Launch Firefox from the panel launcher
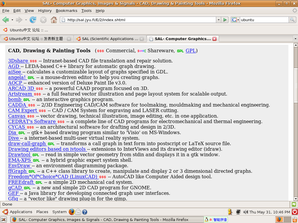Viewport: 298px width, 223px height. tap(72, 212)
